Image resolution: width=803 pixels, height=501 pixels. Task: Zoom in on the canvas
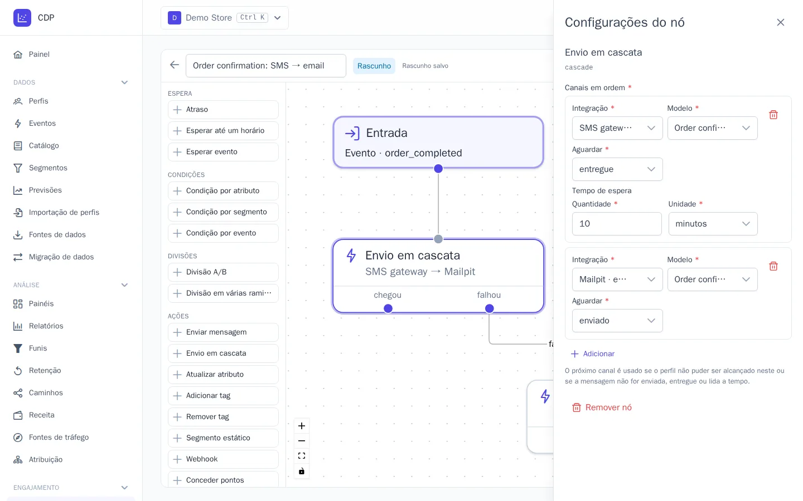click(302, 426)
